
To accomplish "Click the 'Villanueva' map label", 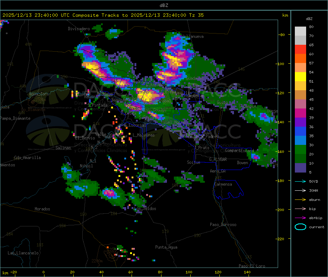I will (x=192, y=36).
